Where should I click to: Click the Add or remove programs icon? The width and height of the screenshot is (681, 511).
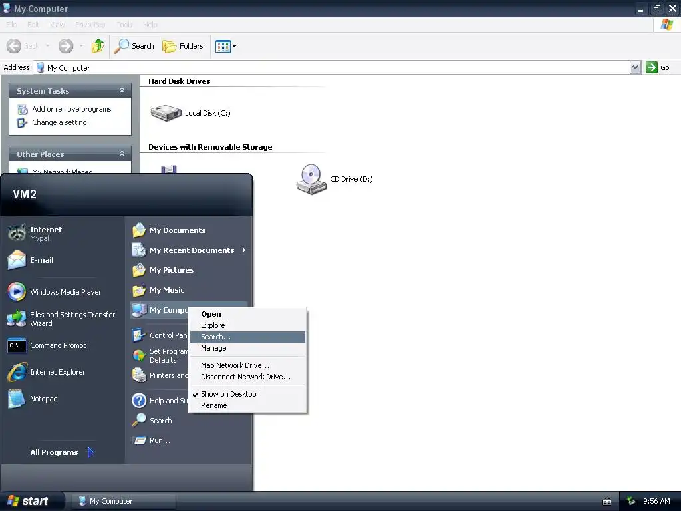[x=22, y=110]
